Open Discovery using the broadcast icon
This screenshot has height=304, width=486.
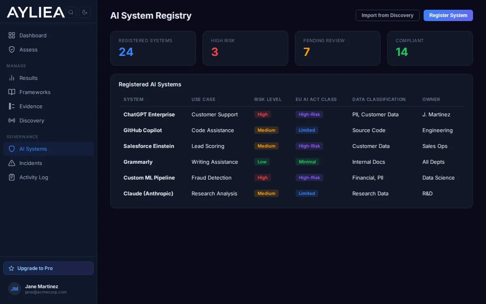pos(12,120)
